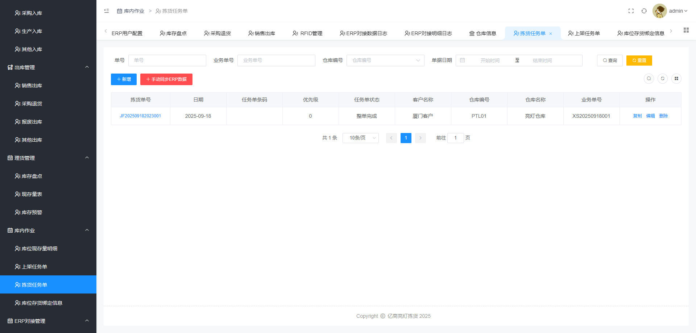Click the 单号 input field
696x333 pixels.
167,61
